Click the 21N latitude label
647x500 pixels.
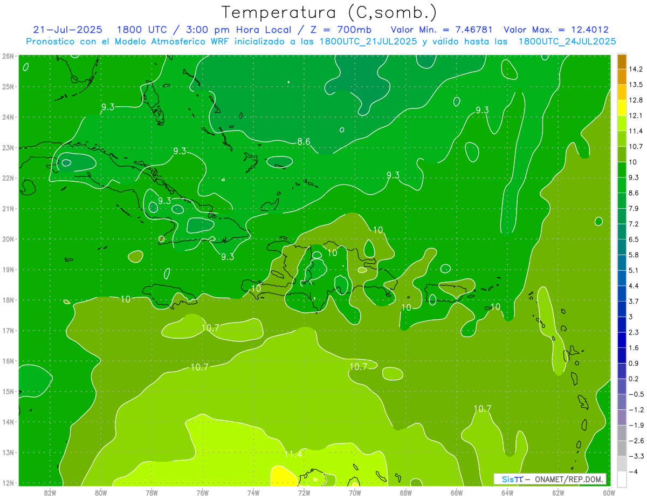(8, 208)
